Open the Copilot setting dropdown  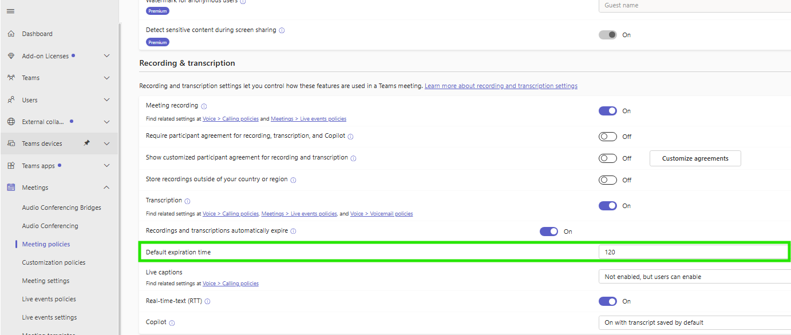(694, 322)
